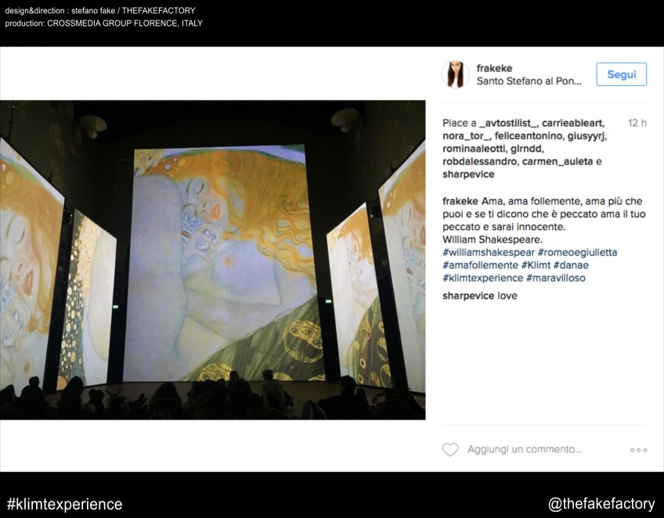Open the three-dot more options menu

point(639,450)
